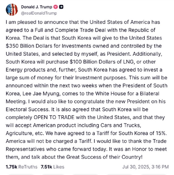This screenshot has height=175, width=174.
Task: Open the @realDonaldTrump handle link
Action: click(x=39, y=13)
